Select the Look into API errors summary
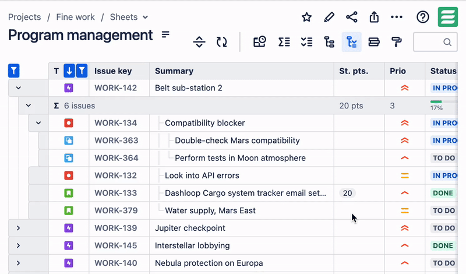Image resolution: width=466 pixels, height=274 pixels. tap(202, 175)
